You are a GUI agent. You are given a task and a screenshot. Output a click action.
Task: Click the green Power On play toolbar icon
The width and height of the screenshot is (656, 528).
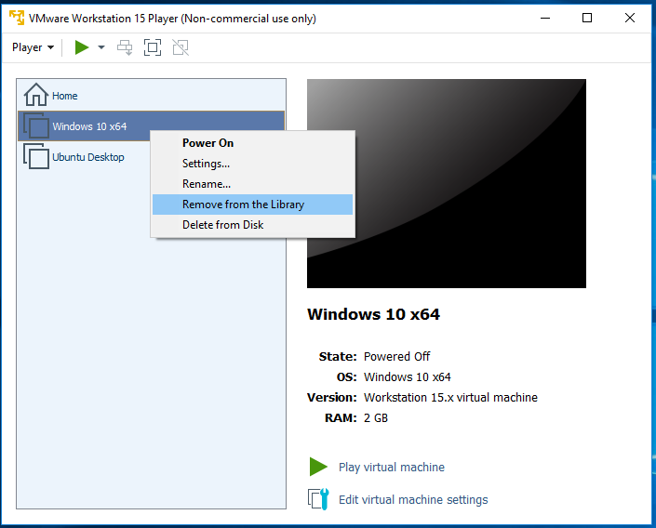point(82,47)
